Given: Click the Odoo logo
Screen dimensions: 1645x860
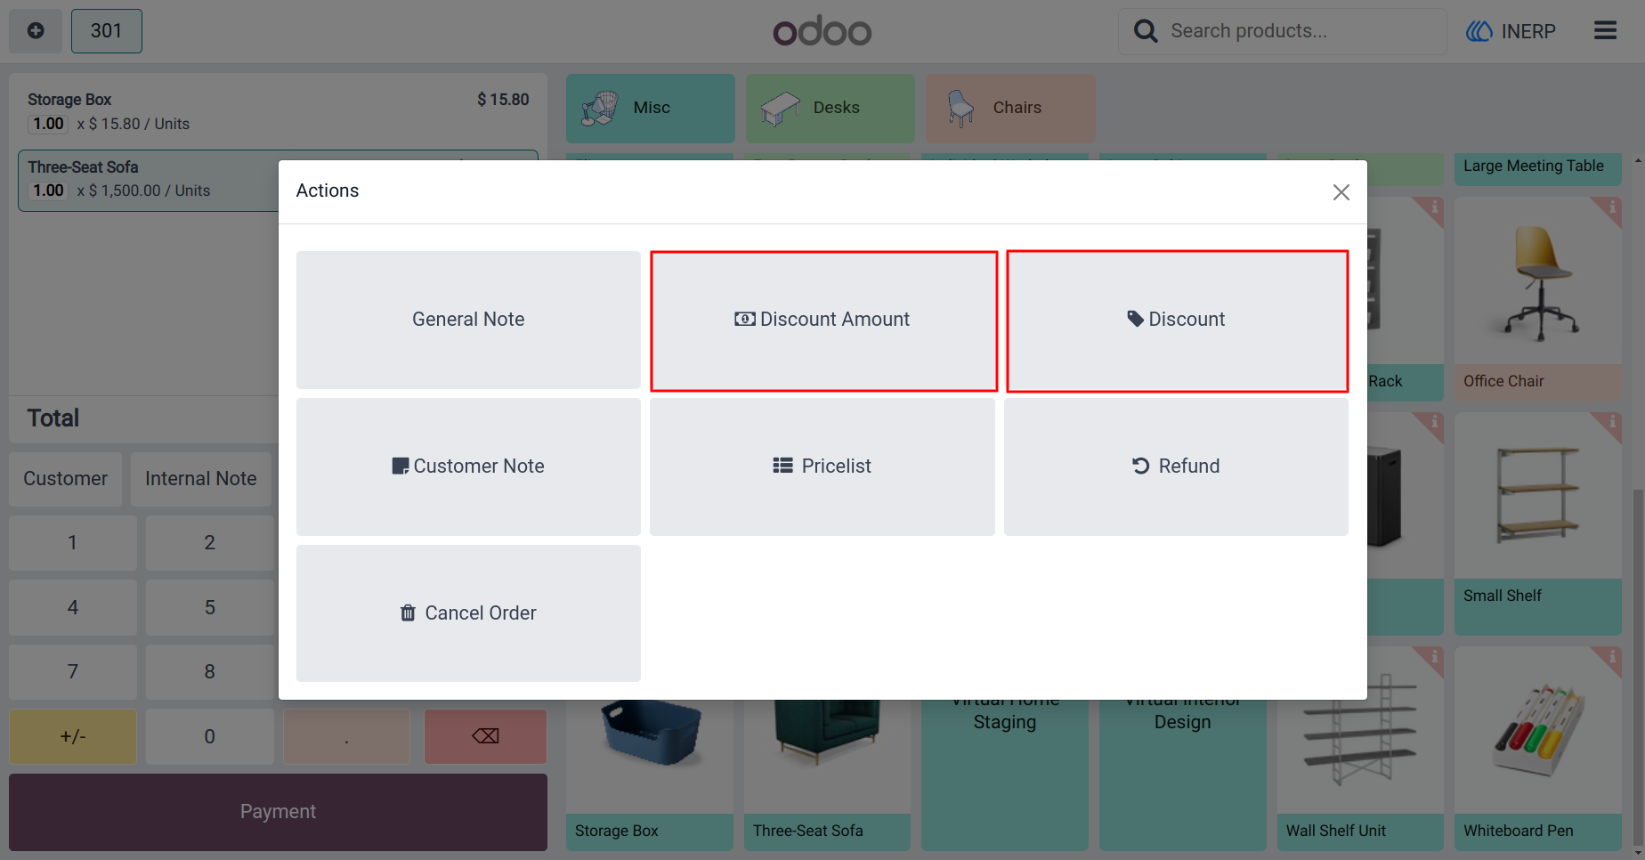Looking at the screenshot, I should point(822,31).
